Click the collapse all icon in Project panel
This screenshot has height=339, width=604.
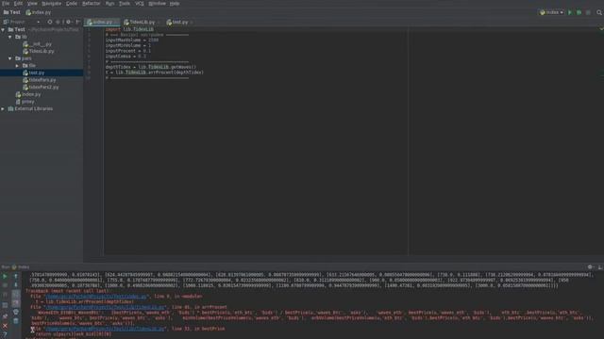point(59,22)
